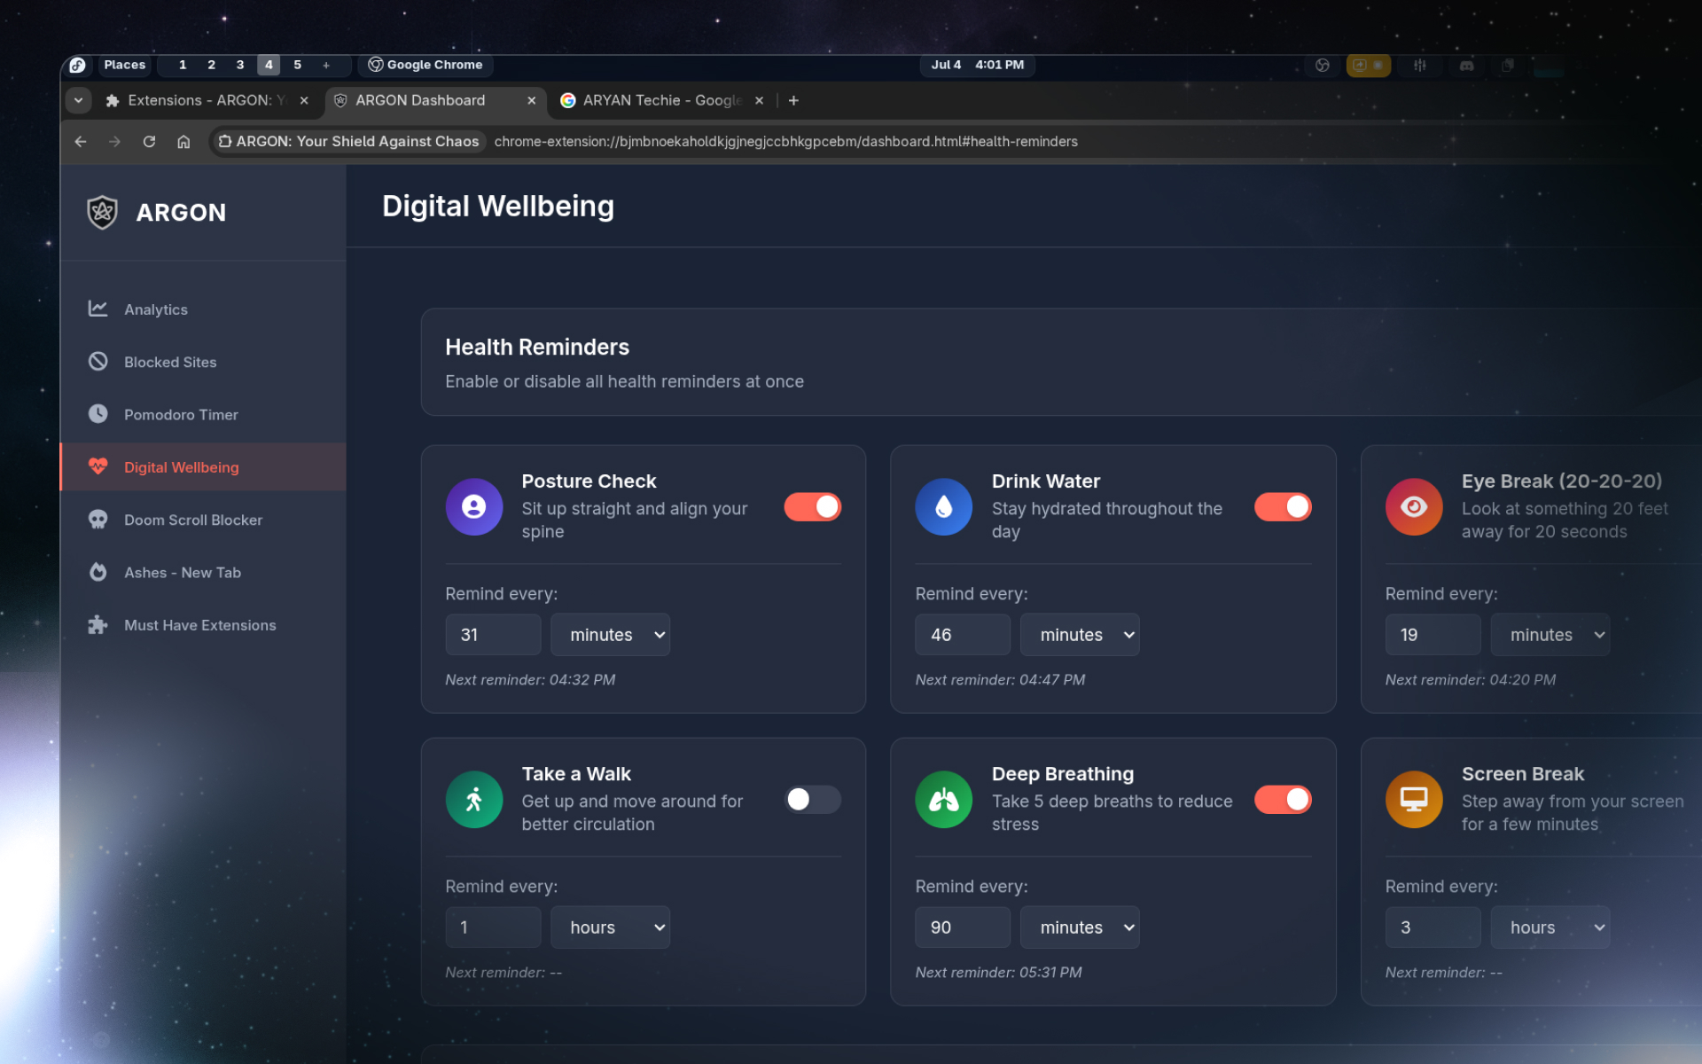Turn off the Drink Water reminder toggle

tap(1283, 506)
